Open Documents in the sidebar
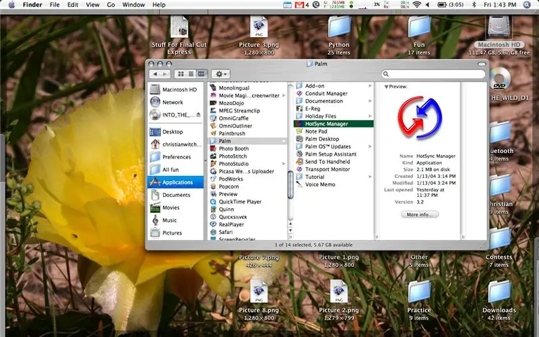 176,195
